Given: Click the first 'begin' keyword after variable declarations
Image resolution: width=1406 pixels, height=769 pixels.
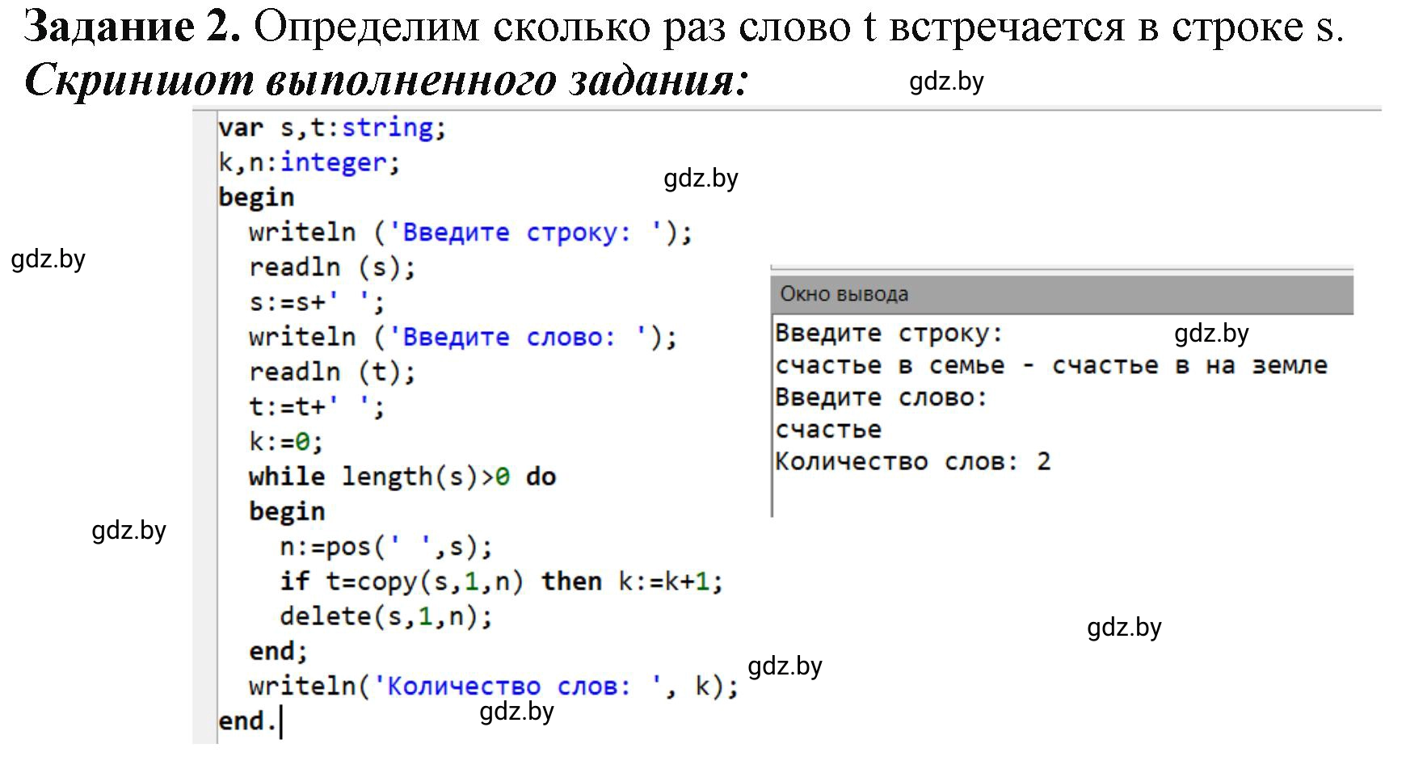Looking at the screenshot, I should click(x=256, y=198).
